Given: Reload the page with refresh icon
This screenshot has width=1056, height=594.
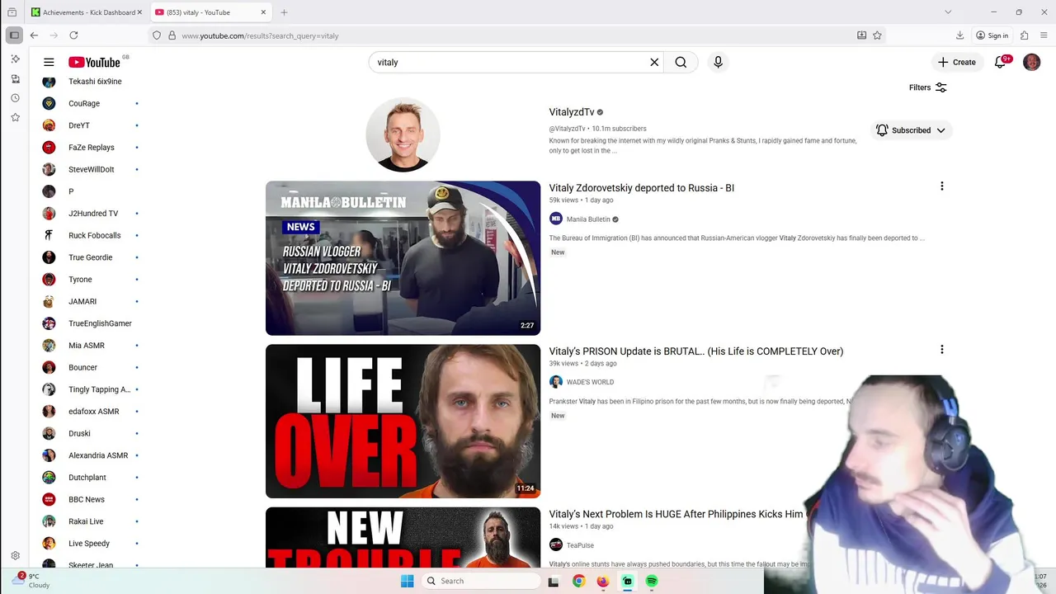Looking at the screenshot, I should (73, 35).
